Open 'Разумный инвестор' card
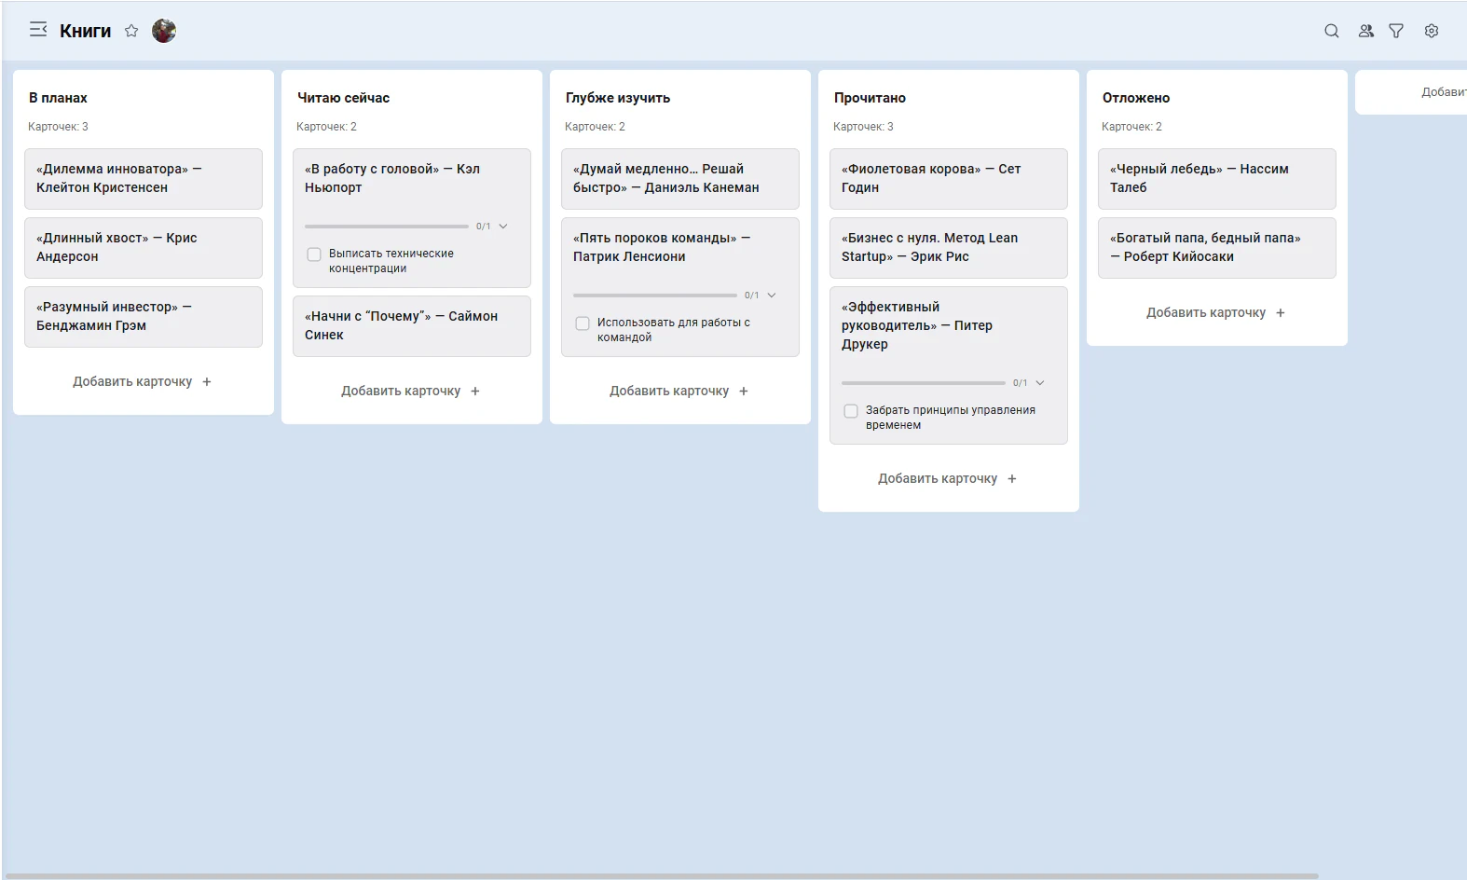The width and height of the screenshot is (1467, 880). click(x=144, y=317)
